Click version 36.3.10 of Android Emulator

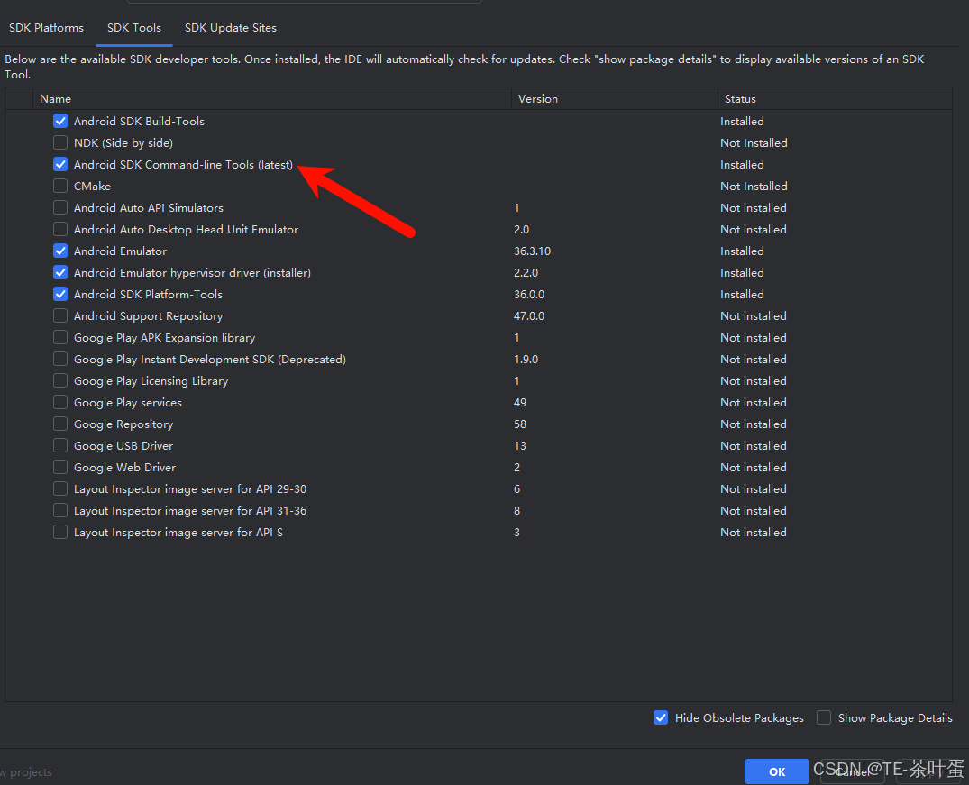(x=532, y=251)
